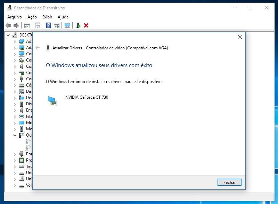278x204 pixels.
Task: Click the unknown-device icon of the Out row
Action: tap(22, 135)
